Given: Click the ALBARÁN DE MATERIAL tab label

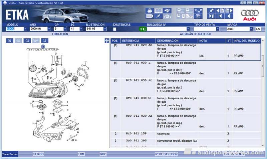Looking at the screenshot, I should (x=196, y=34).
